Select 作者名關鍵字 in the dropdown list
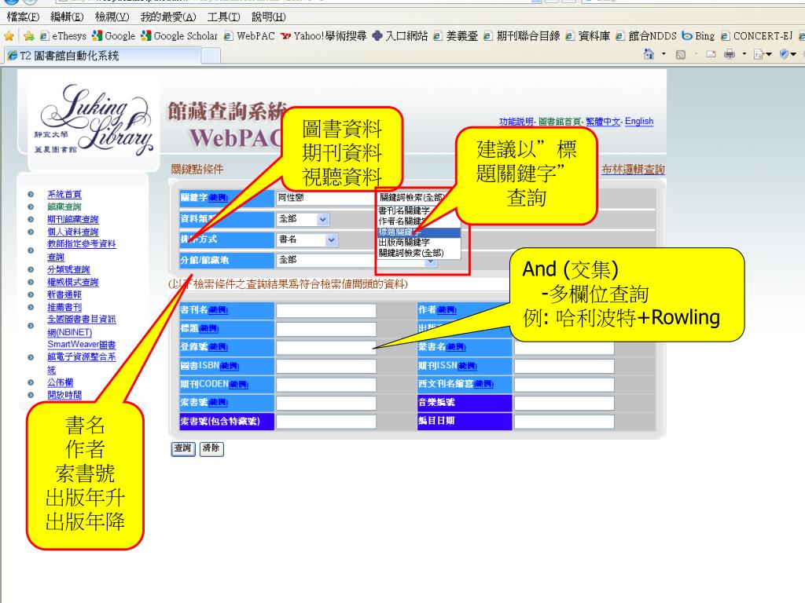This screenshot has height=603, width=805. (x=404, y=221)
